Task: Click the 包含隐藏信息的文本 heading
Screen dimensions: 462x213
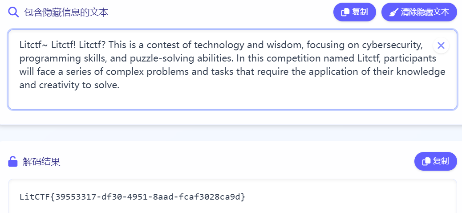Action: 66,12
